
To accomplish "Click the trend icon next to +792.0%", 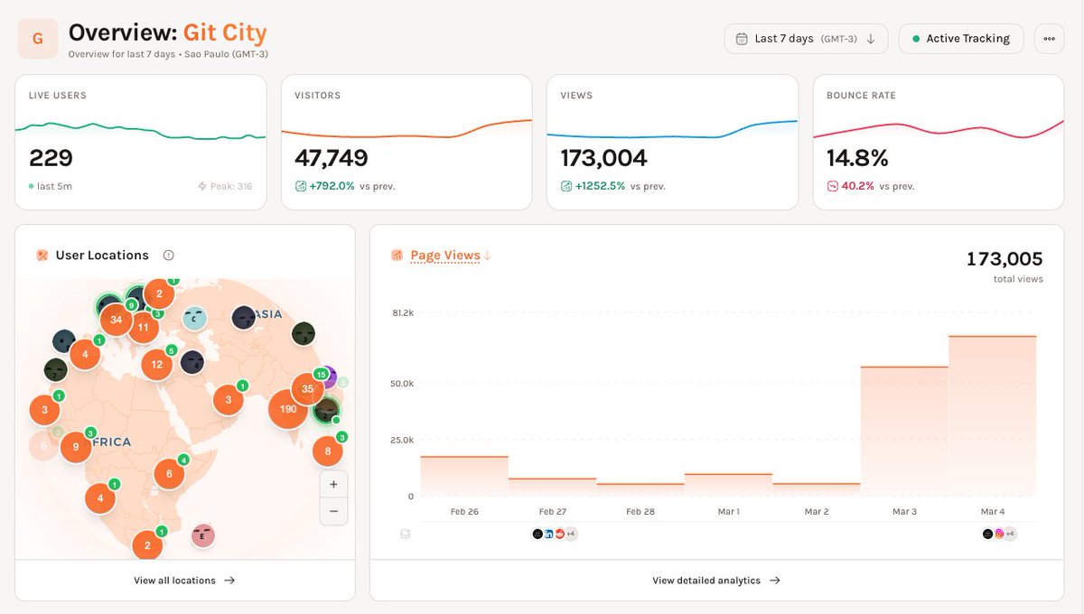I will (x=301, y=186).
